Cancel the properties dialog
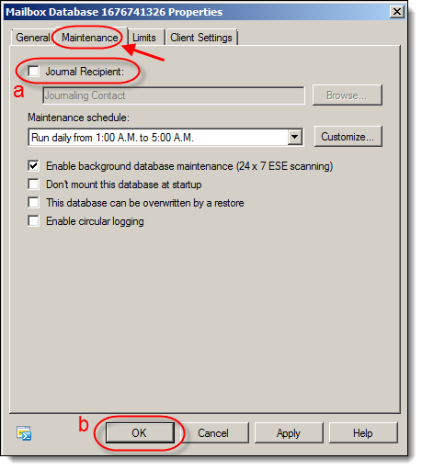The image size is (422, 470). [x=213, y=433]
